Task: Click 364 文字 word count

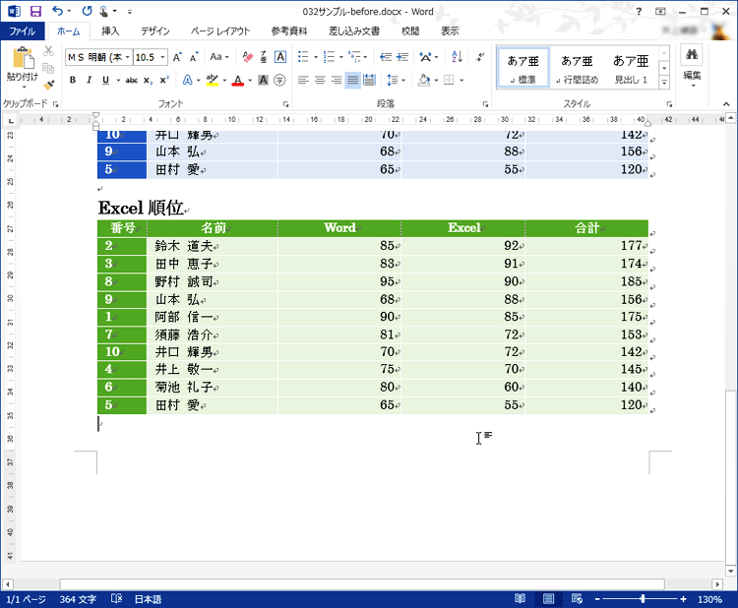Action: coord(78,599)
